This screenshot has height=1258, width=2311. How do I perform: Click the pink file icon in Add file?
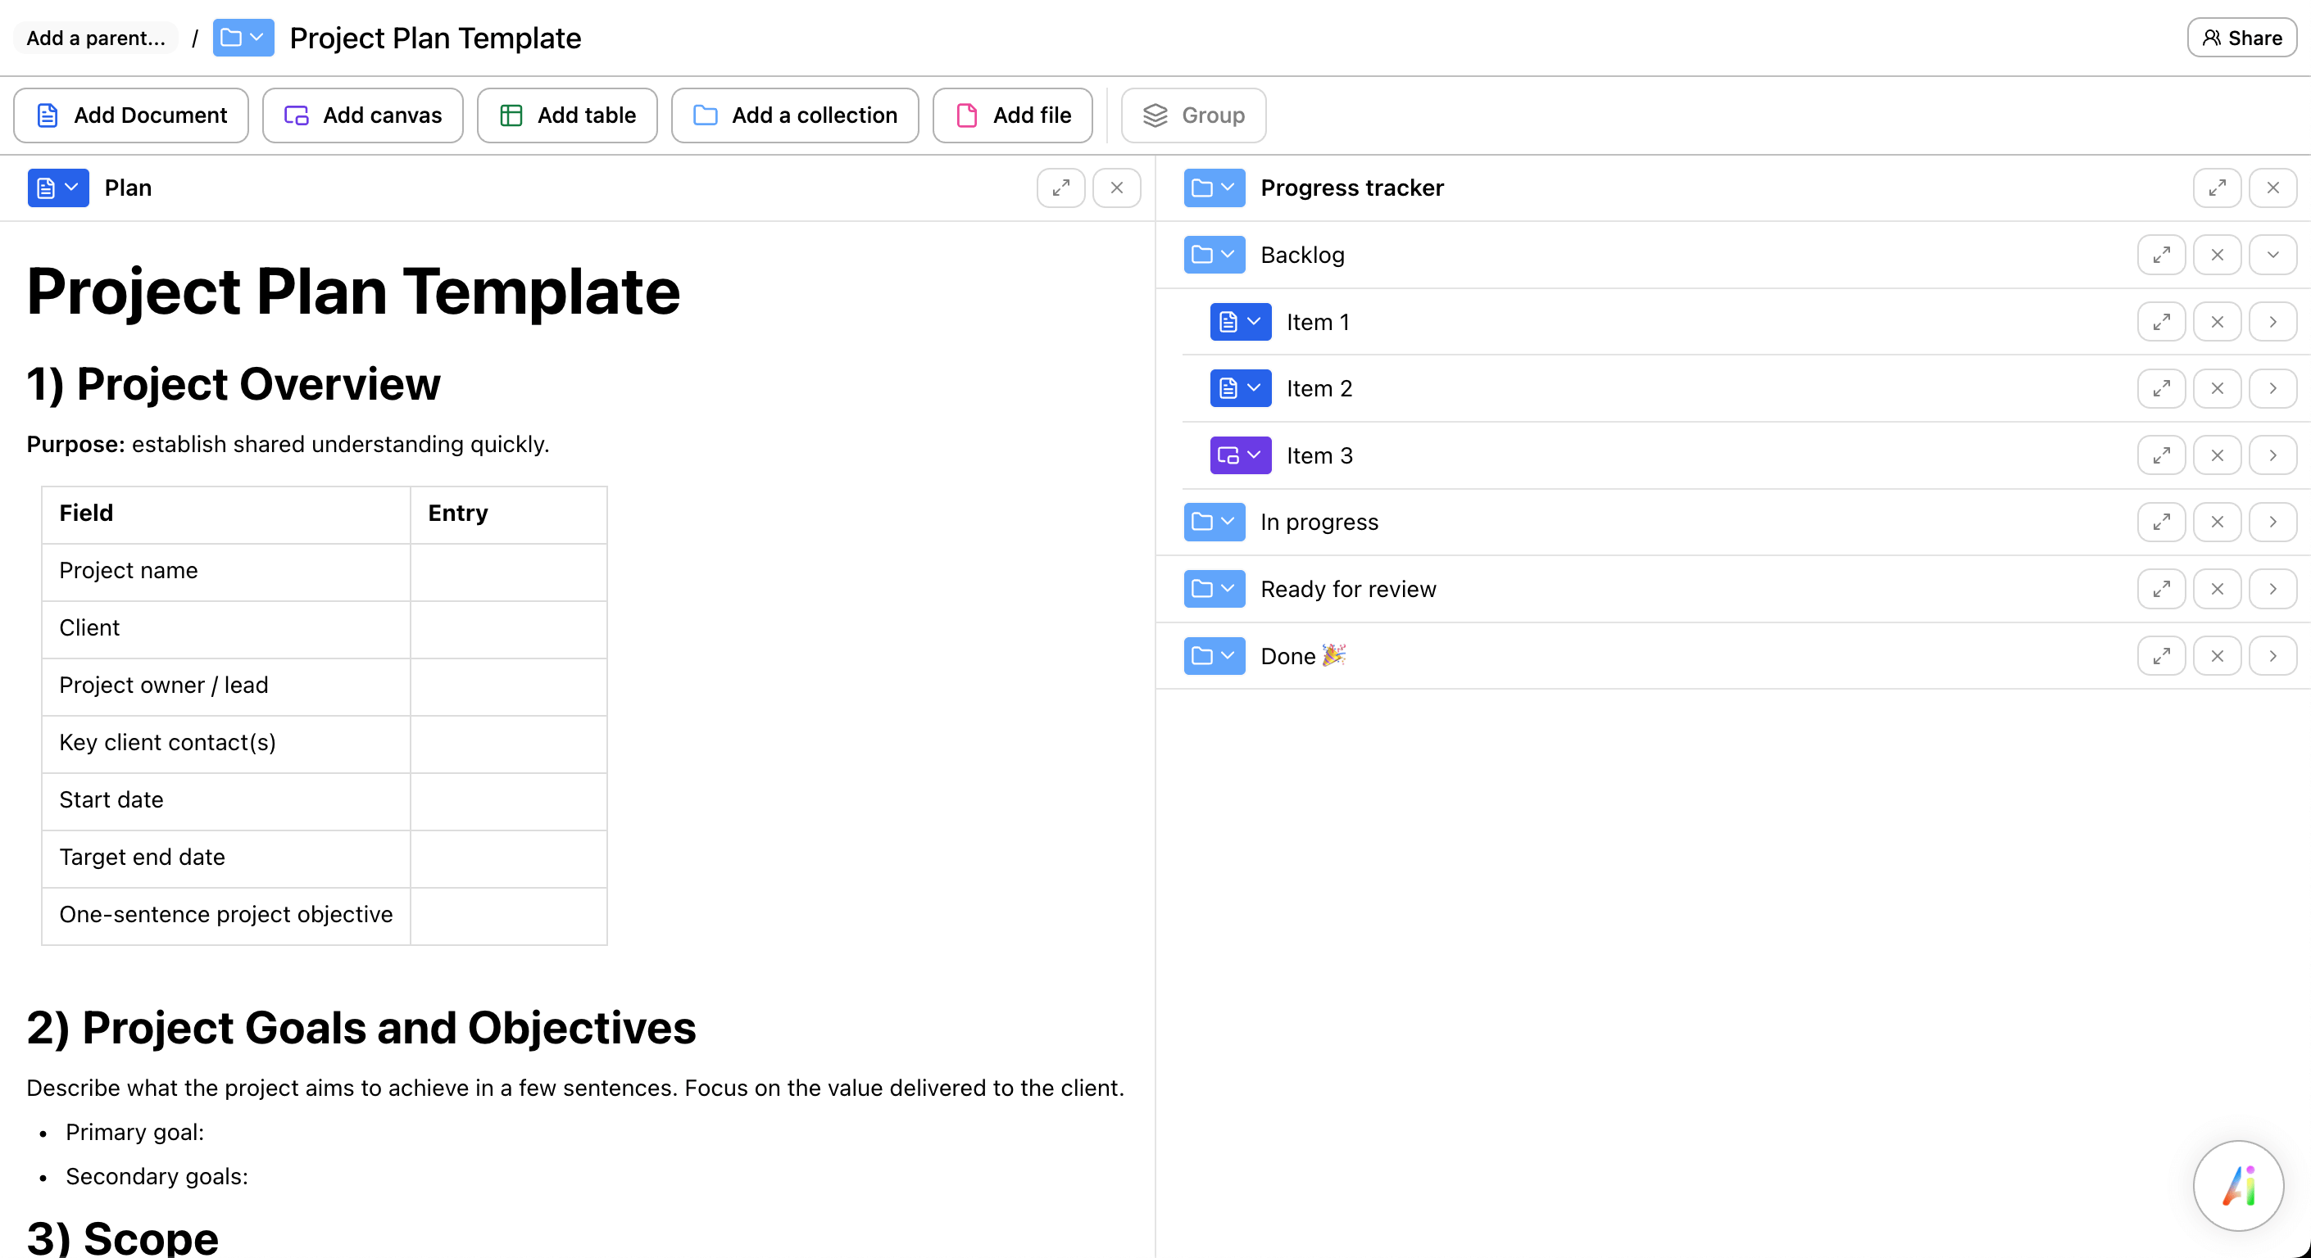pyautogui.click(x=966, y=115)
